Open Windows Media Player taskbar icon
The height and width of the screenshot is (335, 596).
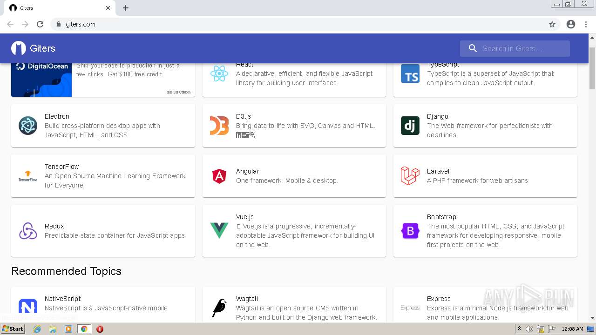68,329
